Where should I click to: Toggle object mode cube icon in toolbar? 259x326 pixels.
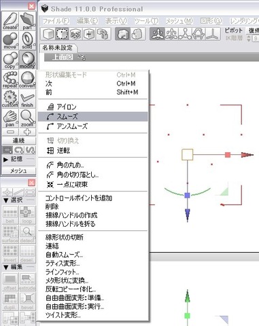point(48,34)
